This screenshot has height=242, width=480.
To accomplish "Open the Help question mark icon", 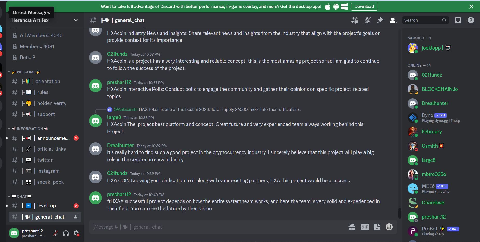I will tap(471, 20).
